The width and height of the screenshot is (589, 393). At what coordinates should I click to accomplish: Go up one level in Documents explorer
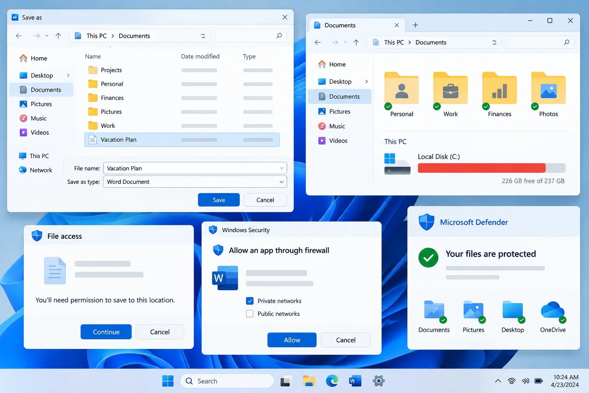(356, 42)
